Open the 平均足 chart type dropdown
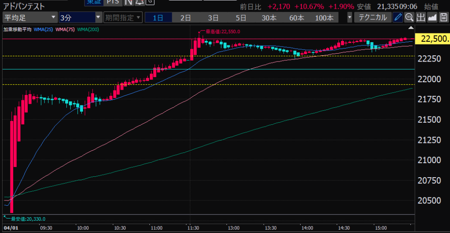 [29, 18]
